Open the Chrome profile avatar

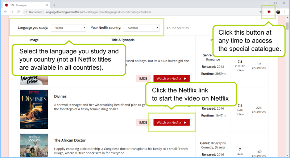pos(278,12)
